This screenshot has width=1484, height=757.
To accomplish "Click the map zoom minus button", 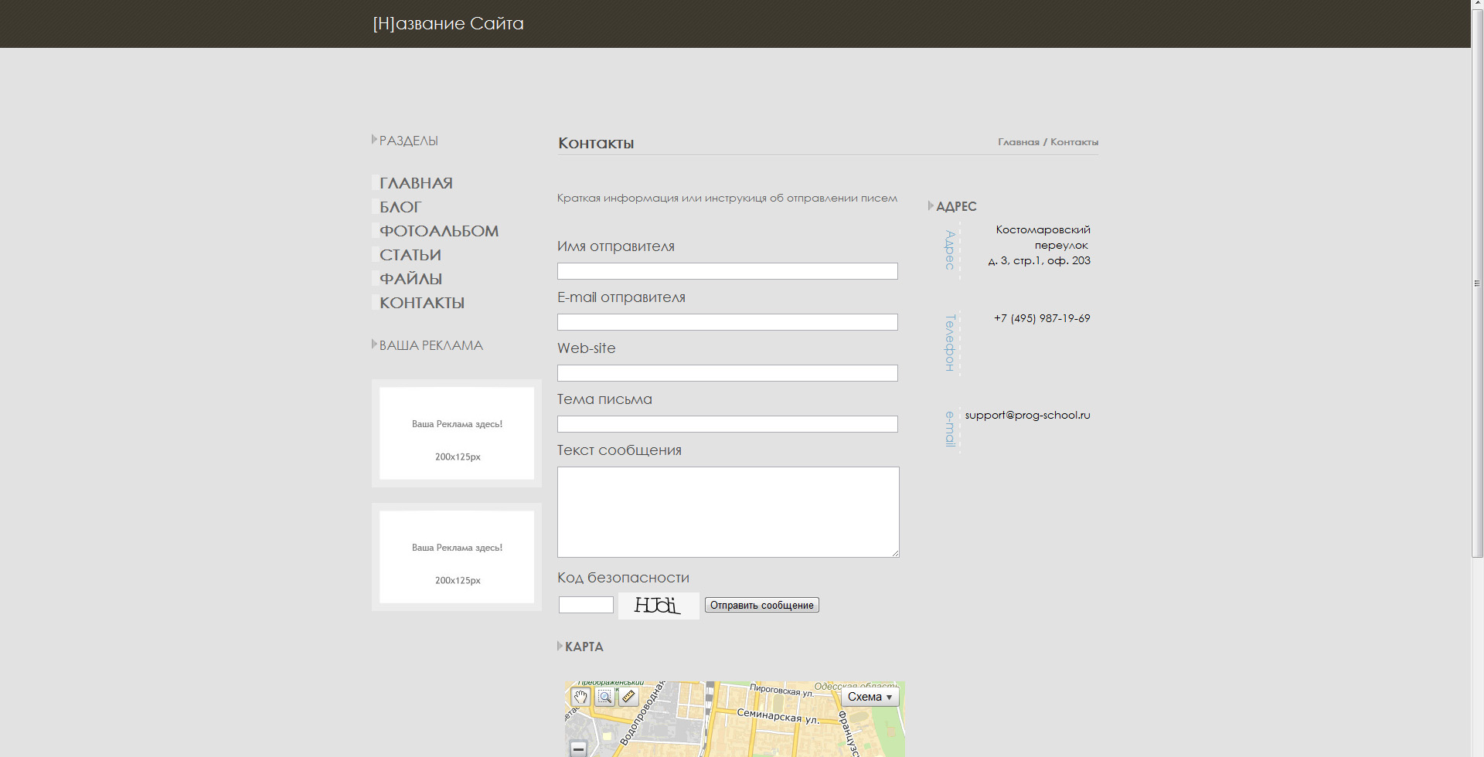I will 578,749.
